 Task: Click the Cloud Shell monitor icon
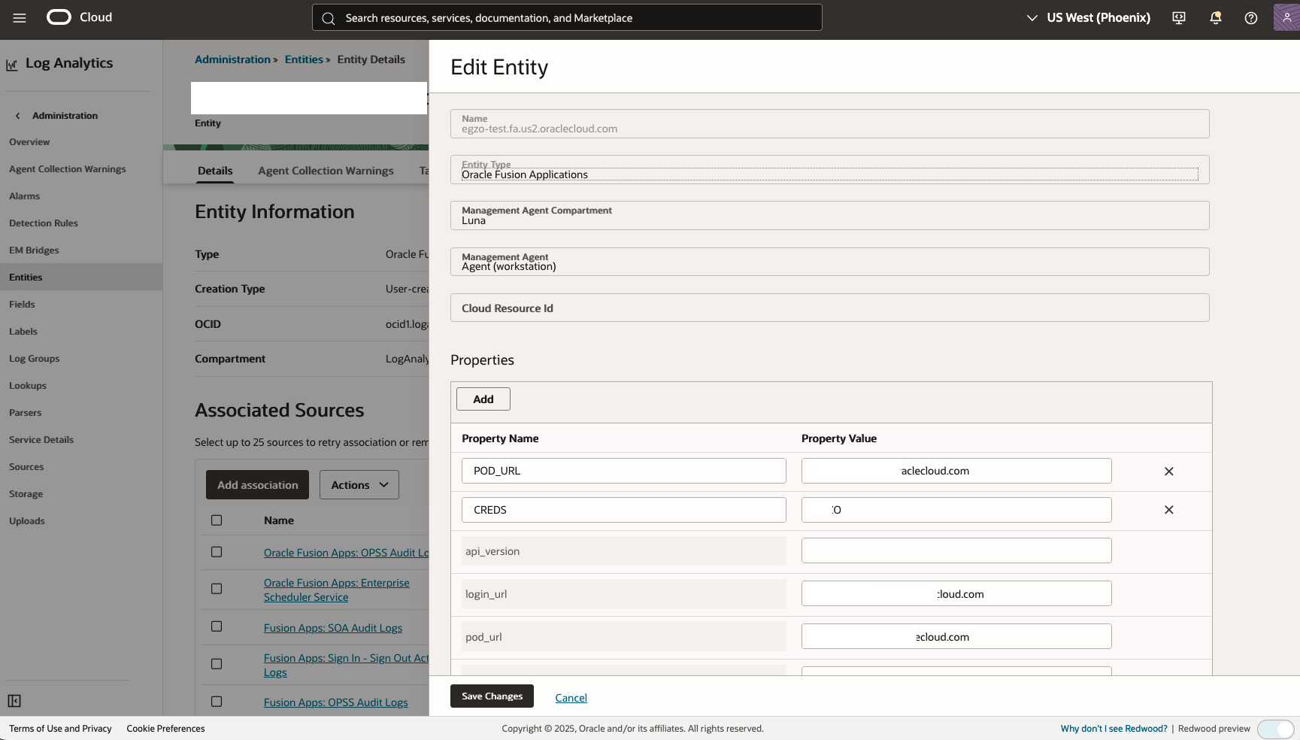pos(1178,17)
